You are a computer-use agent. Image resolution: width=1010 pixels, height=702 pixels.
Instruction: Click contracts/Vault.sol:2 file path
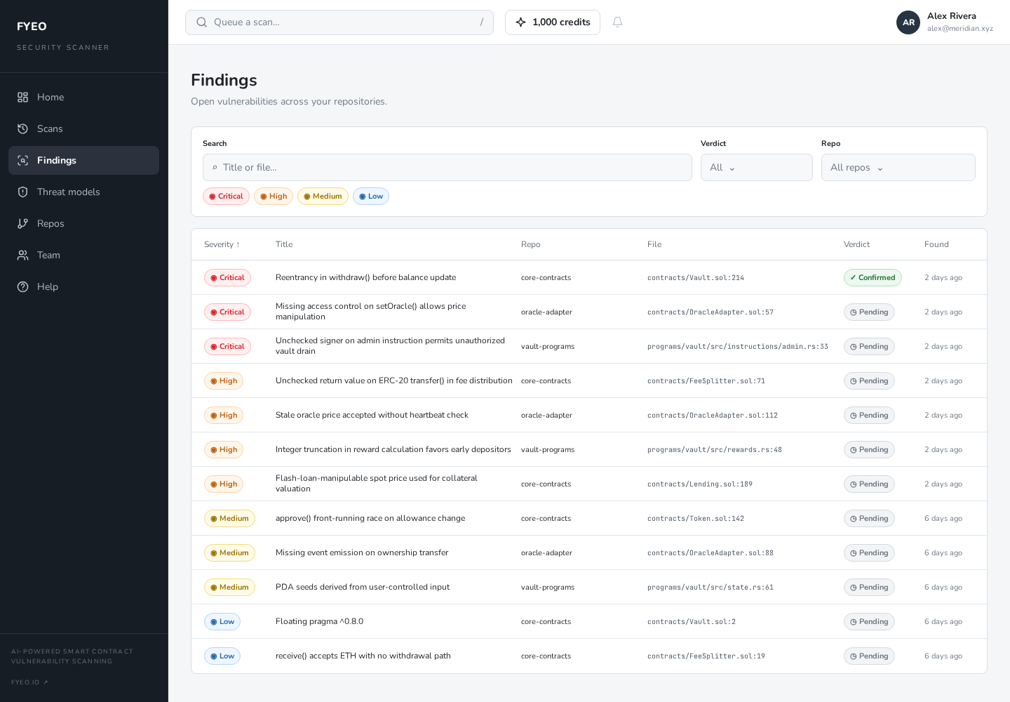(x=692, y=621)
